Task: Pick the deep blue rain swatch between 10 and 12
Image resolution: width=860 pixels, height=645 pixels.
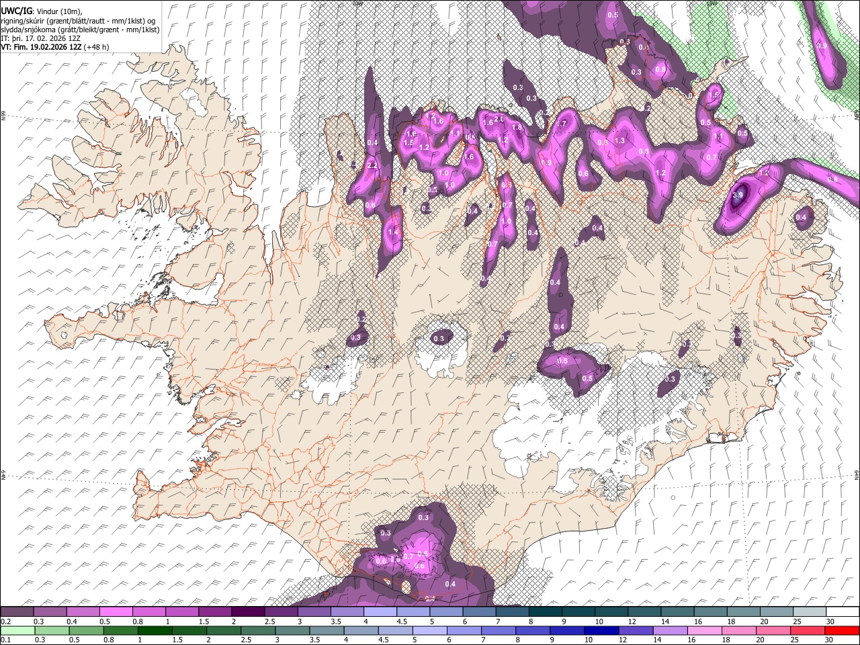Action: click(x=602, y=630)
